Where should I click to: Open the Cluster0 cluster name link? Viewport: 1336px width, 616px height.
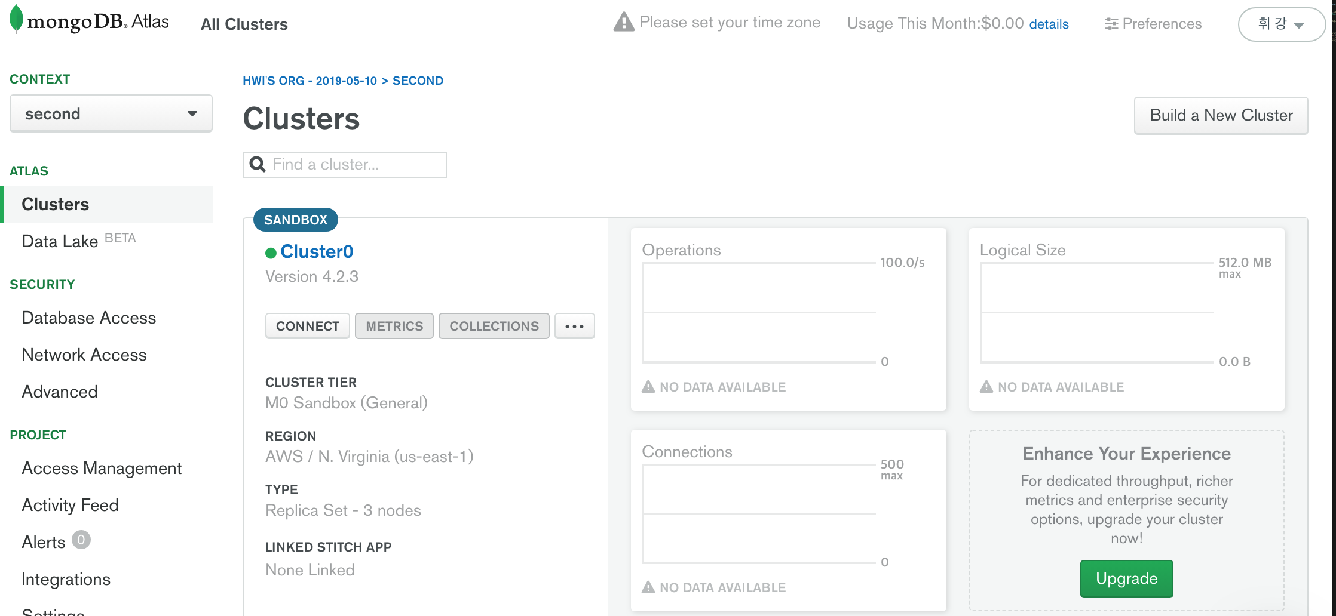[317, 252]
